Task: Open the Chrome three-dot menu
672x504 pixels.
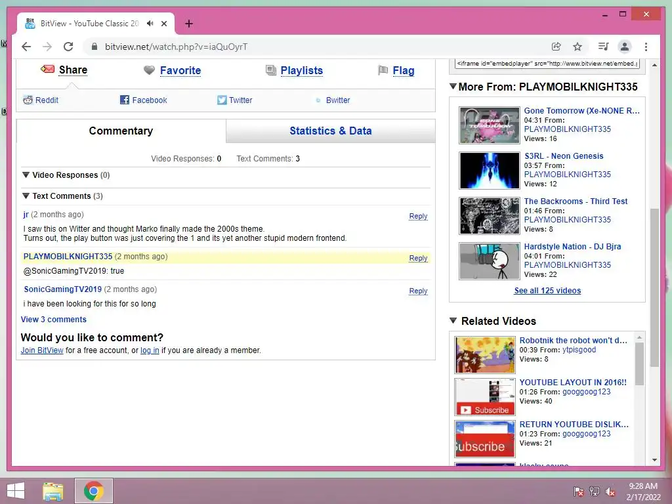Action: click(646, 47)
